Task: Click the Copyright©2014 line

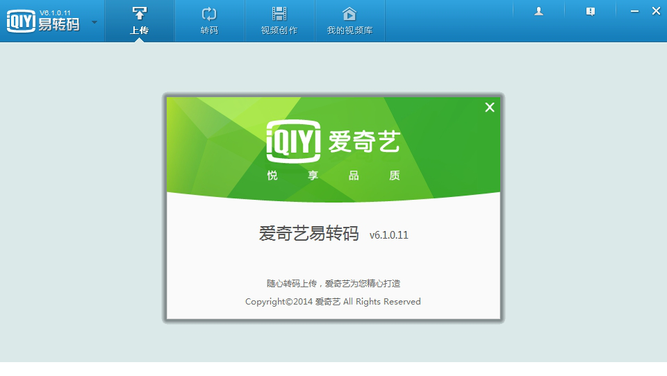Action: [333, 302]
